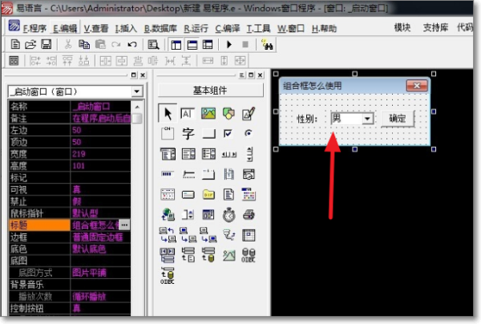
Task: Select the folder DIR component icon
Action: click(208, 195)
